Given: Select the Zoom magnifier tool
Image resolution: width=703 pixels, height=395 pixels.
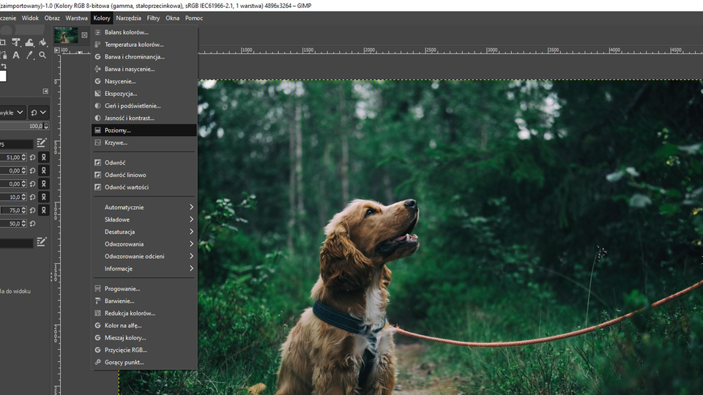Looking at the screenshot, I should coord(42,55).
